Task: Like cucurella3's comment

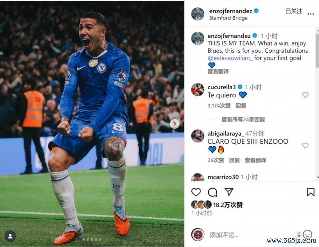Action: (305, 95)
